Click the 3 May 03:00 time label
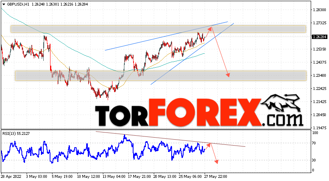This screenshot has height=181, width=329. tap(36, 177)
